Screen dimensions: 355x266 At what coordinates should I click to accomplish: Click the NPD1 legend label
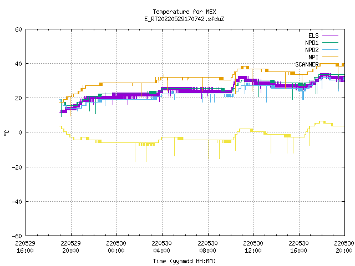coord(312,43)
